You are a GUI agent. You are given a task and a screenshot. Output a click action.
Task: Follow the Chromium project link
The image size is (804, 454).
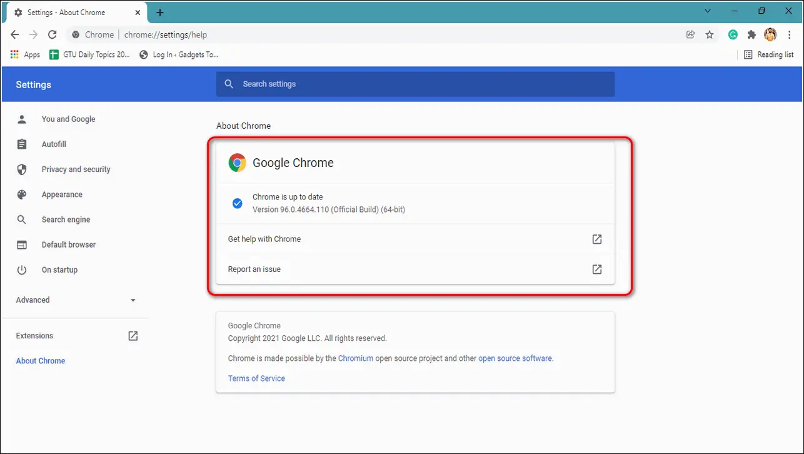(x=356, y=358)
